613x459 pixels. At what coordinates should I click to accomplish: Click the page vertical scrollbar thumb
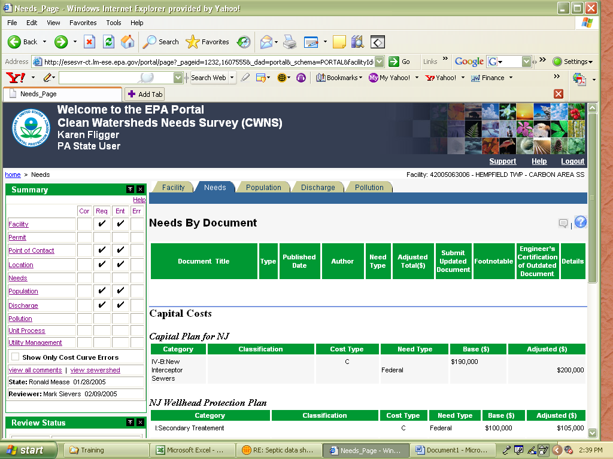click(592, 197)
